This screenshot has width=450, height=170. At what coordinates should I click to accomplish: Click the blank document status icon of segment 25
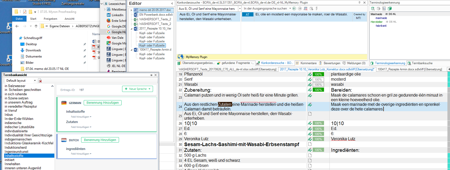[310, 114]
